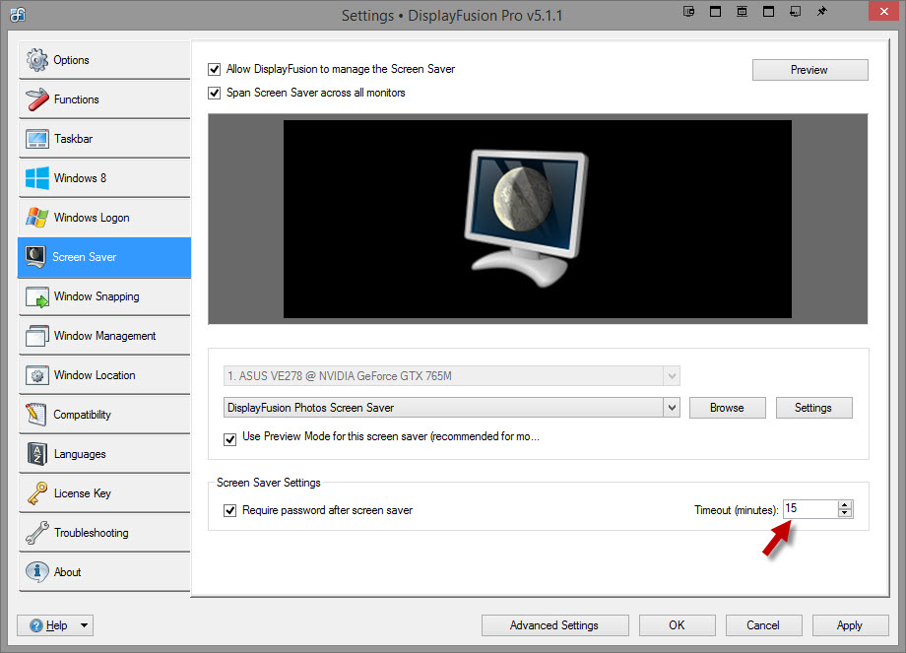Screen dimensions: 906x653
Task: Switch to the Window Management tab
Action: pos(104,336)
